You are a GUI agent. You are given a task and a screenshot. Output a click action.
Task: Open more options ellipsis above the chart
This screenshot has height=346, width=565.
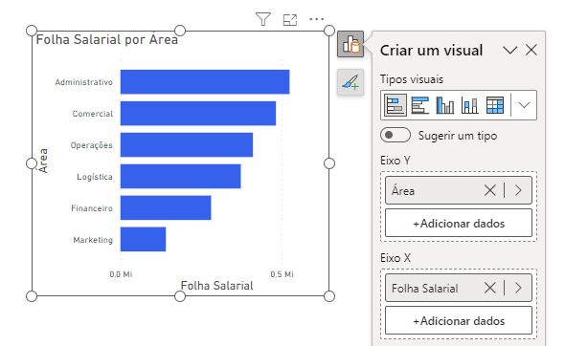[317, 19]
